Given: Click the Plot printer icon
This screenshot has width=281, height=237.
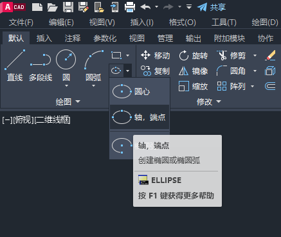Looking at the screenshot, I should [130, 7].
